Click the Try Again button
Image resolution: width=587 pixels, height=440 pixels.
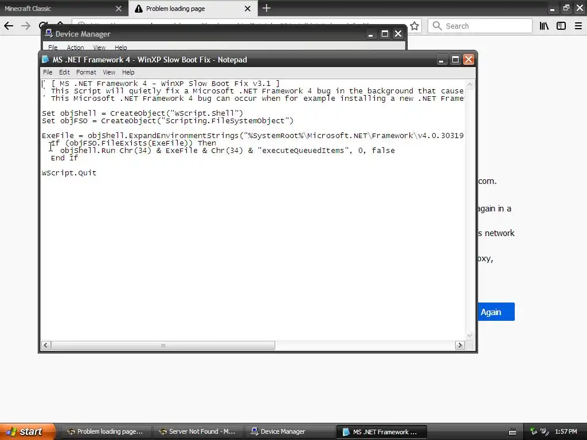(x=496, y=312)
